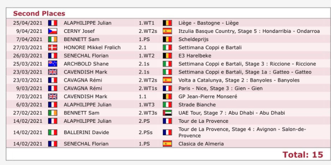
Task: Click Czech flag next to CERNY Josef
Action: [53, 31]
